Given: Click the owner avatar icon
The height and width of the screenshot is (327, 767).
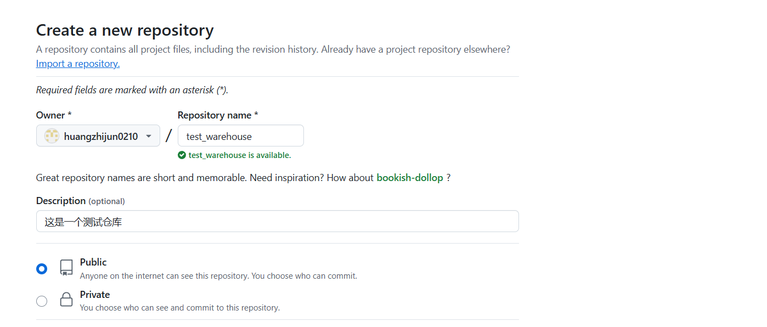Looking at the screenshot, I should pos(52,136).
